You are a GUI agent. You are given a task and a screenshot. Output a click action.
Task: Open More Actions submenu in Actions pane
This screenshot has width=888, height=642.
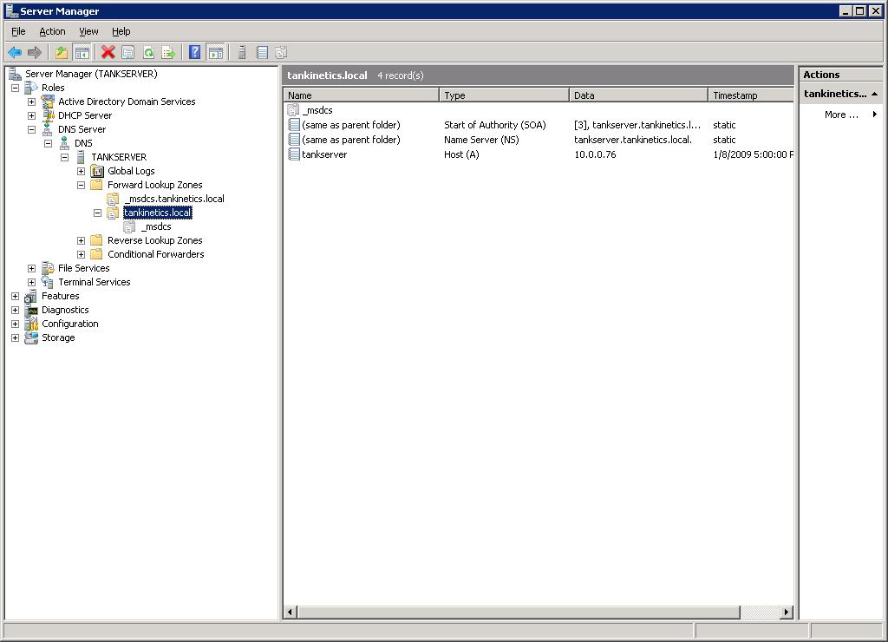841,115
